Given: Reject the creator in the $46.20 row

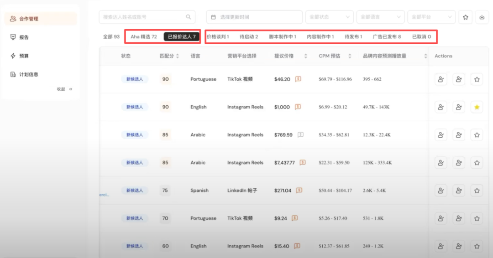Looking at the screenshot, I should point(459,79).
